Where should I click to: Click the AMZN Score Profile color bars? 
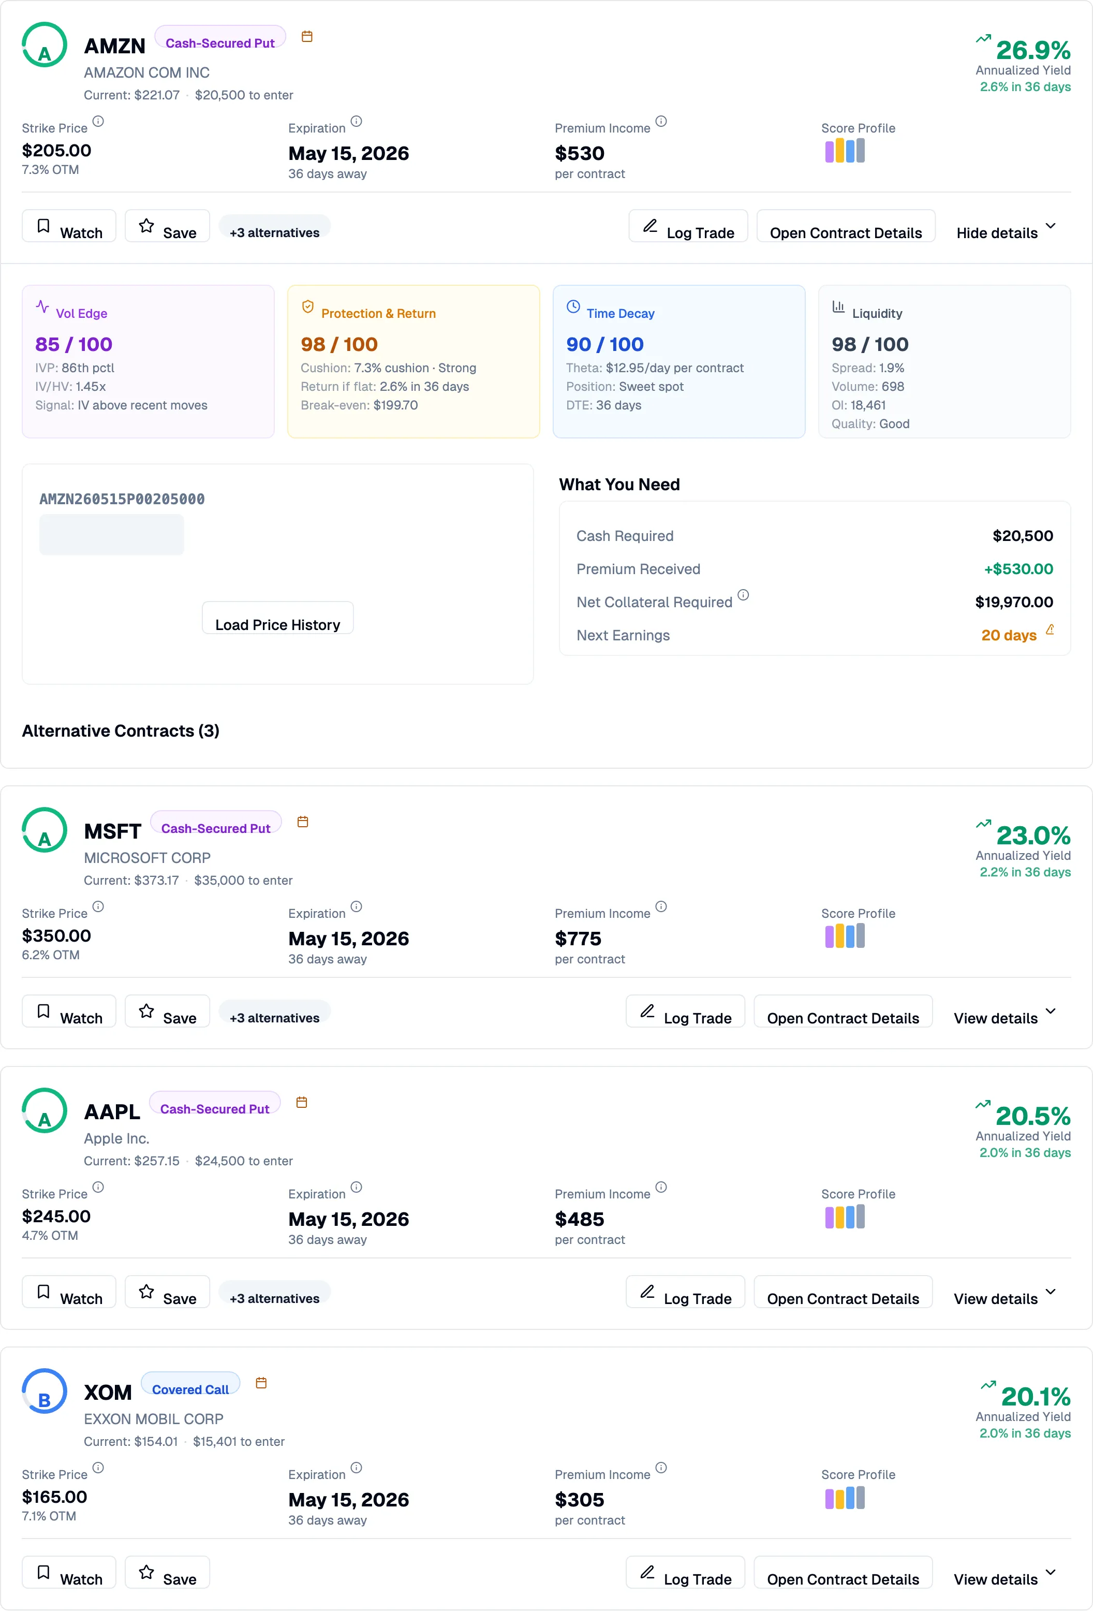pos(845,151)
